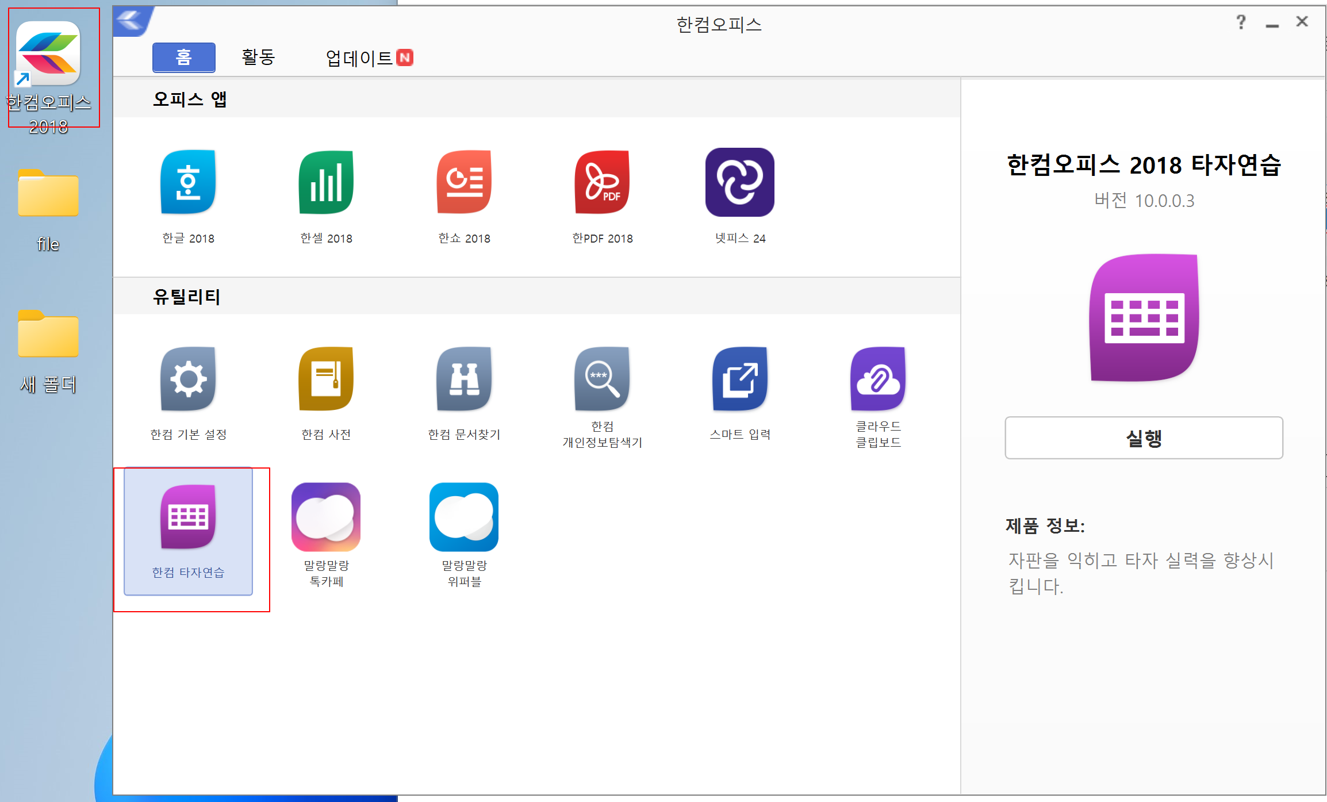Select the 클라우드 클립보드 icon

[x=878, y=379]
